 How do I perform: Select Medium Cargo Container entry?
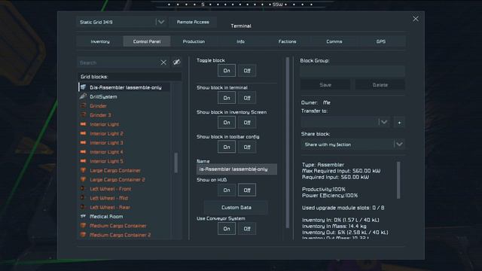pyautogui.click(x=124, y=226)
